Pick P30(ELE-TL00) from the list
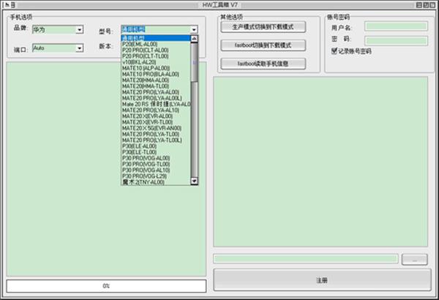This screenshot has width=439, height=300. 156,152
